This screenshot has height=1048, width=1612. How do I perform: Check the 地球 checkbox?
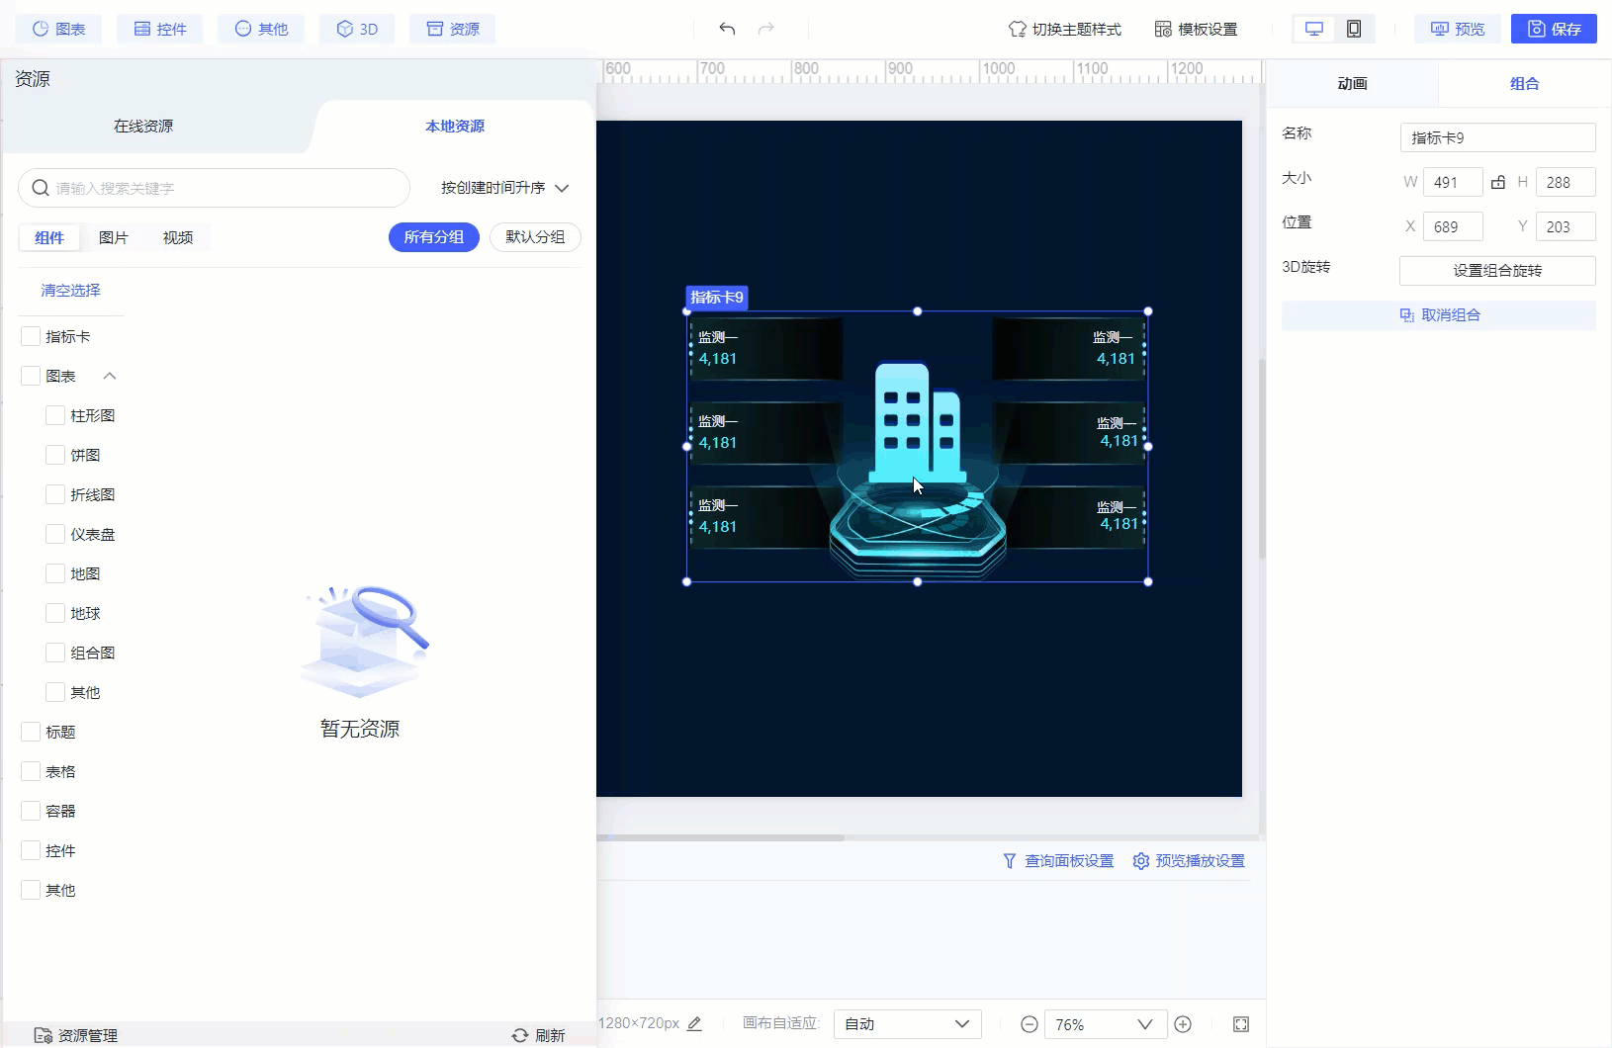click(55, 613)
